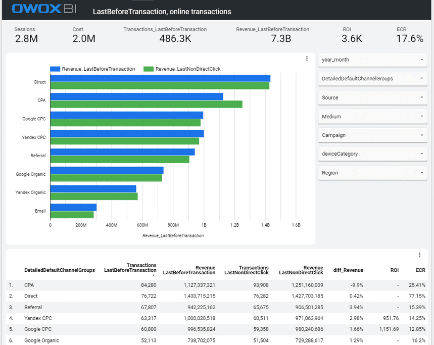Click the ECR column header in table

point(420,270)
